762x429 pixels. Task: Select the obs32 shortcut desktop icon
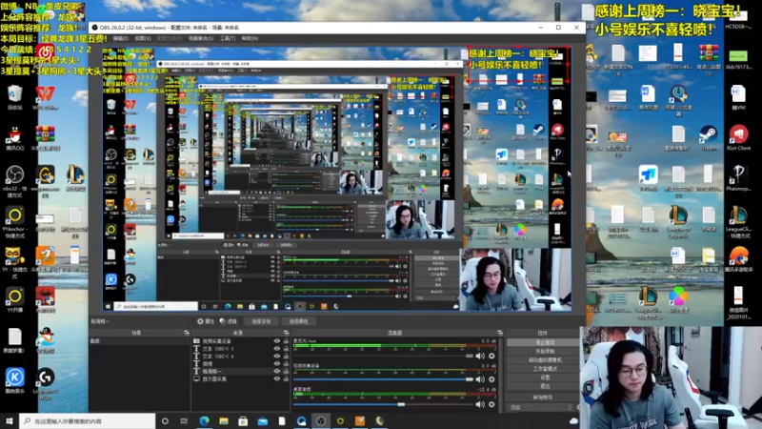[x=14, y=181]
